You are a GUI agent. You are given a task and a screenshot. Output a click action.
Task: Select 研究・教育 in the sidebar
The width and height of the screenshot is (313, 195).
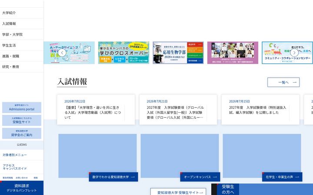pyautogui.click(x=22, y=67)
